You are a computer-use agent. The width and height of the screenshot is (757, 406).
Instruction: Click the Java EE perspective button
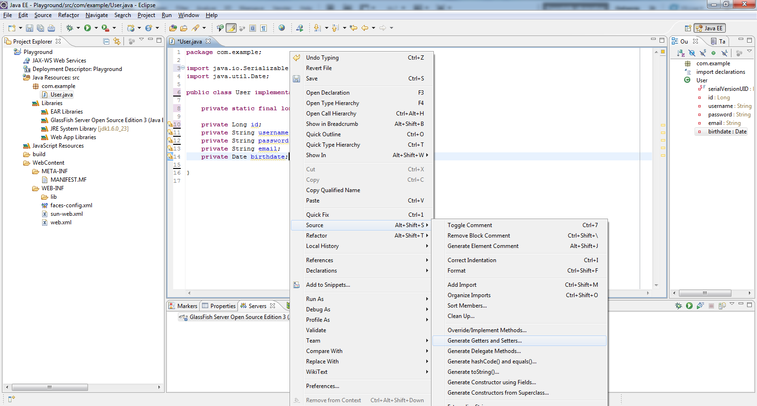[710, 28]
